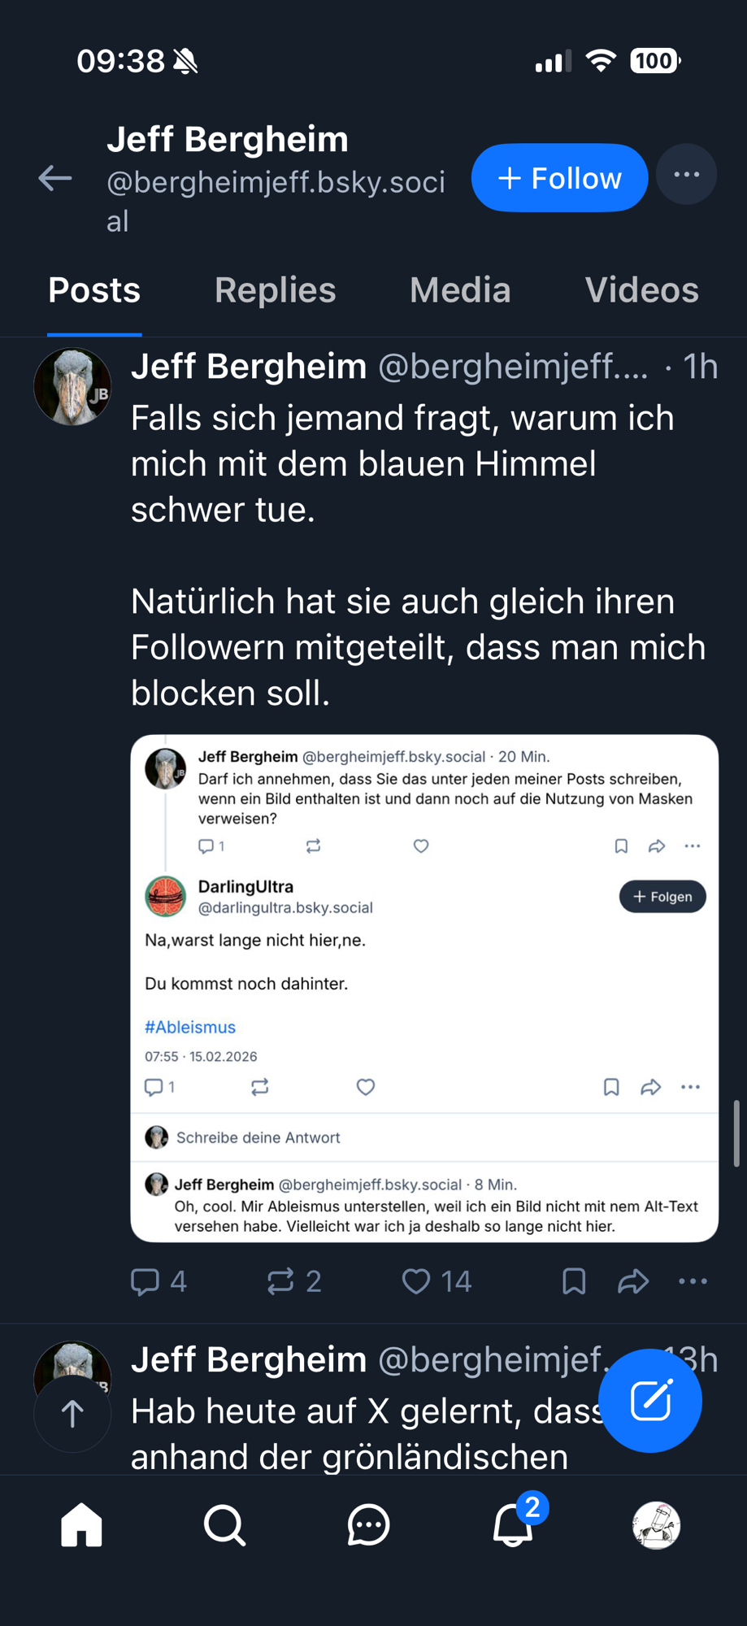Bookmark the first post

(574, 1281)
